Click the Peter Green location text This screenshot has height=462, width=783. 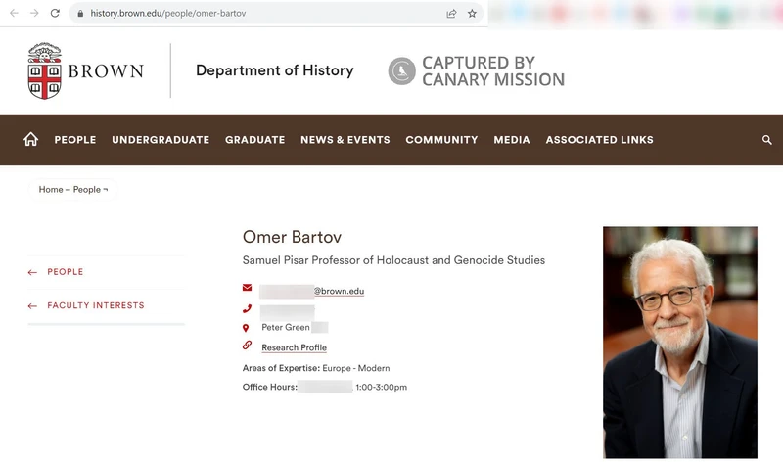[x=286, y=327]
